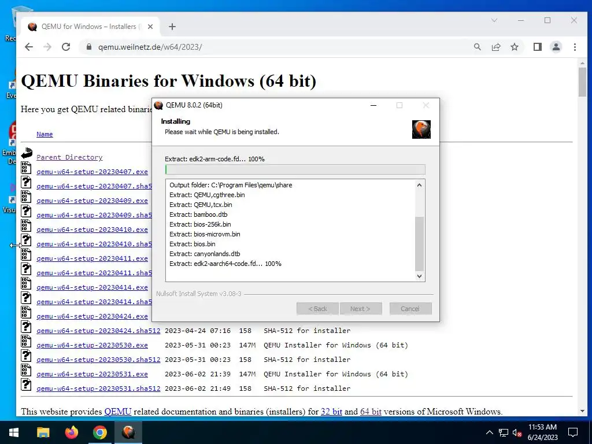Click the muted volume tray icon
The width and height of the screenshot is (592, 444).
pos(517,432)
